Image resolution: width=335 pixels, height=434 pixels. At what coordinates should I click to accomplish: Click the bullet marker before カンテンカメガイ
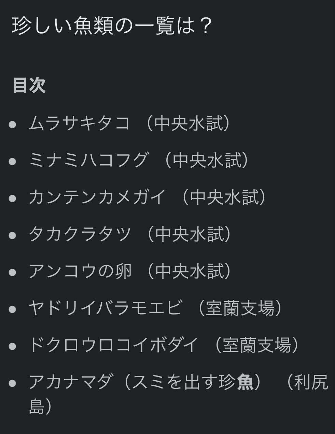point(13,198)
